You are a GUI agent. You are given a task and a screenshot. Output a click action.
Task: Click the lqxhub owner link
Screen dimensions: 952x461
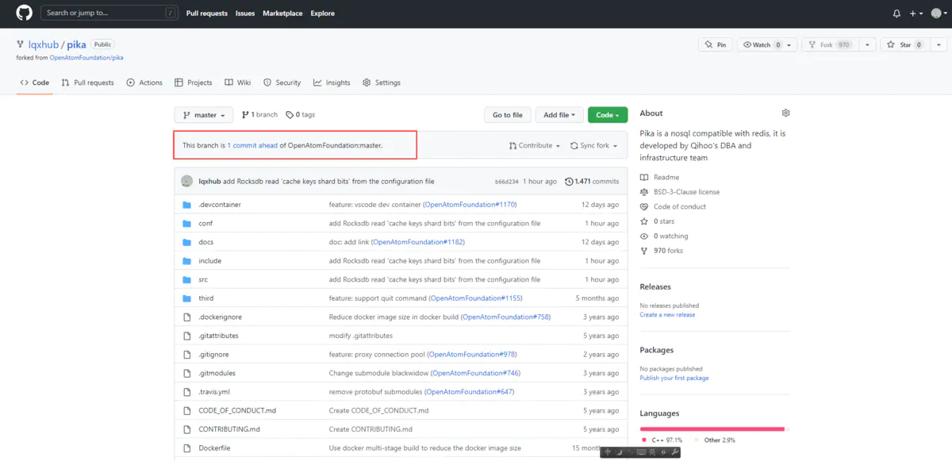[44, 45]
